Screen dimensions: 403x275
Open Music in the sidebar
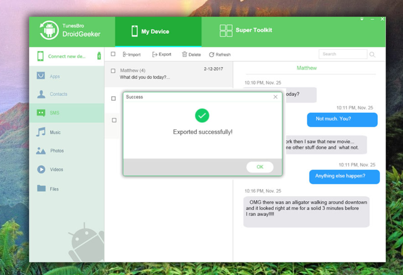tap(67, 132)
